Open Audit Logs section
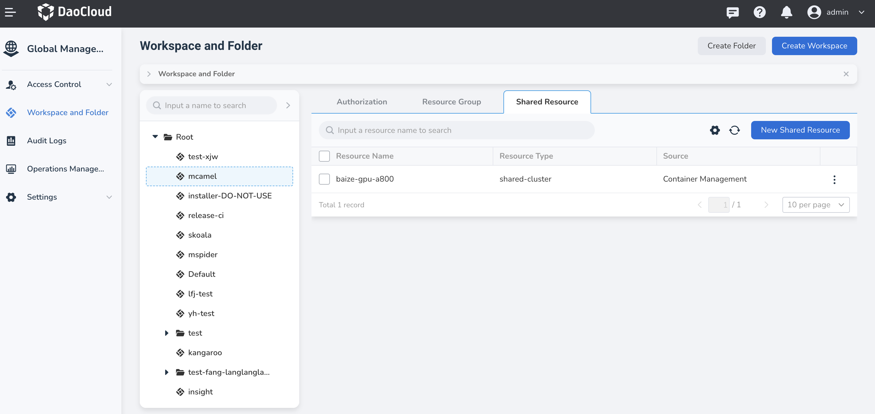The height and width of the screenshot is (414, 875). pyautogui.click(x=47, y=141)
